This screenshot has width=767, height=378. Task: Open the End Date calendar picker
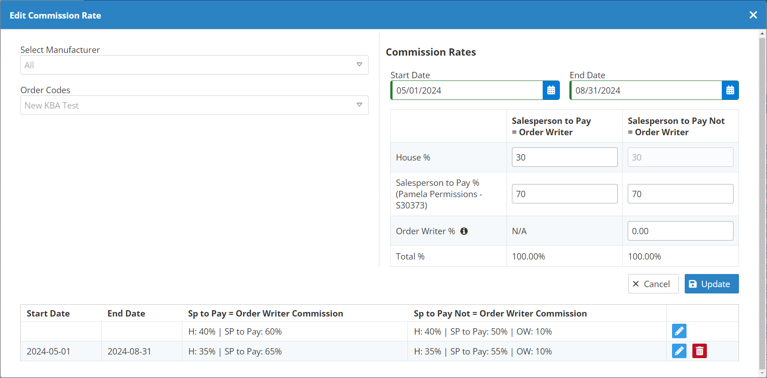click(730, 90)
